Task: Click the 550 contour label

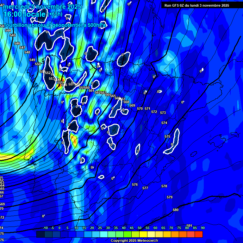Action: click(x=38, y=64)
